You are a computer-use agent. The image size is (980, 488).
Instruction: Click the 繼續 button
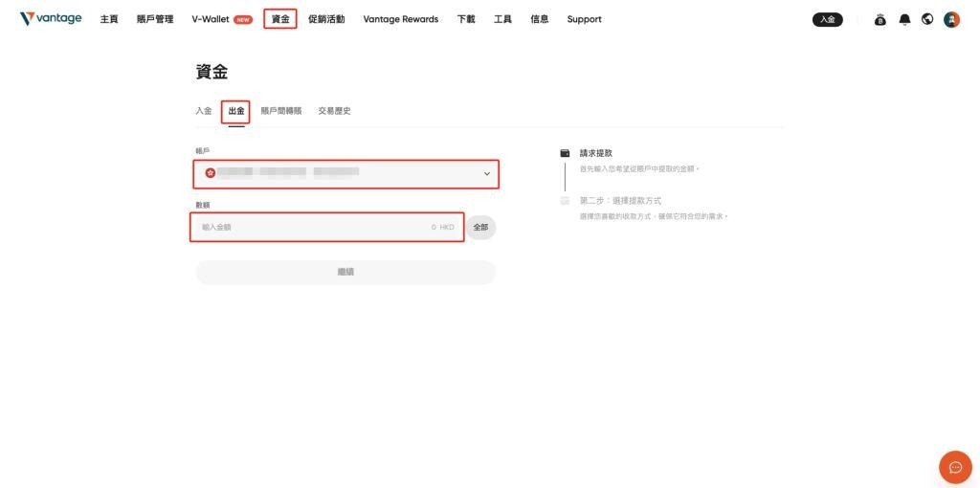coord(345,272)
